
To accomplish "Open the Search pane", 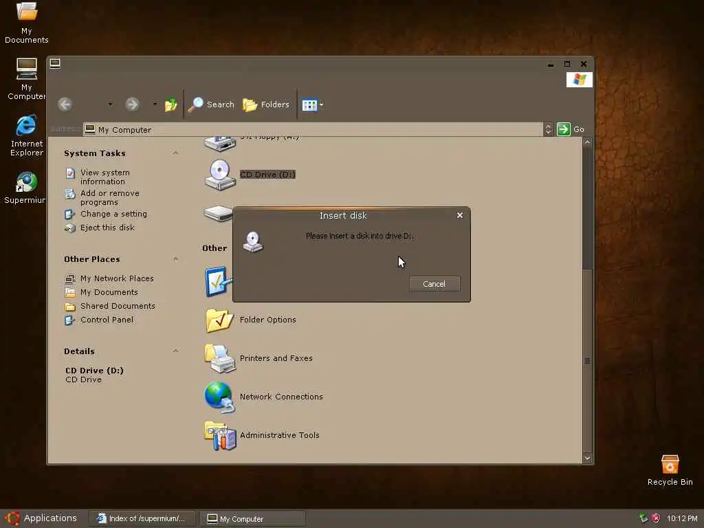I will tap(211, 104).
